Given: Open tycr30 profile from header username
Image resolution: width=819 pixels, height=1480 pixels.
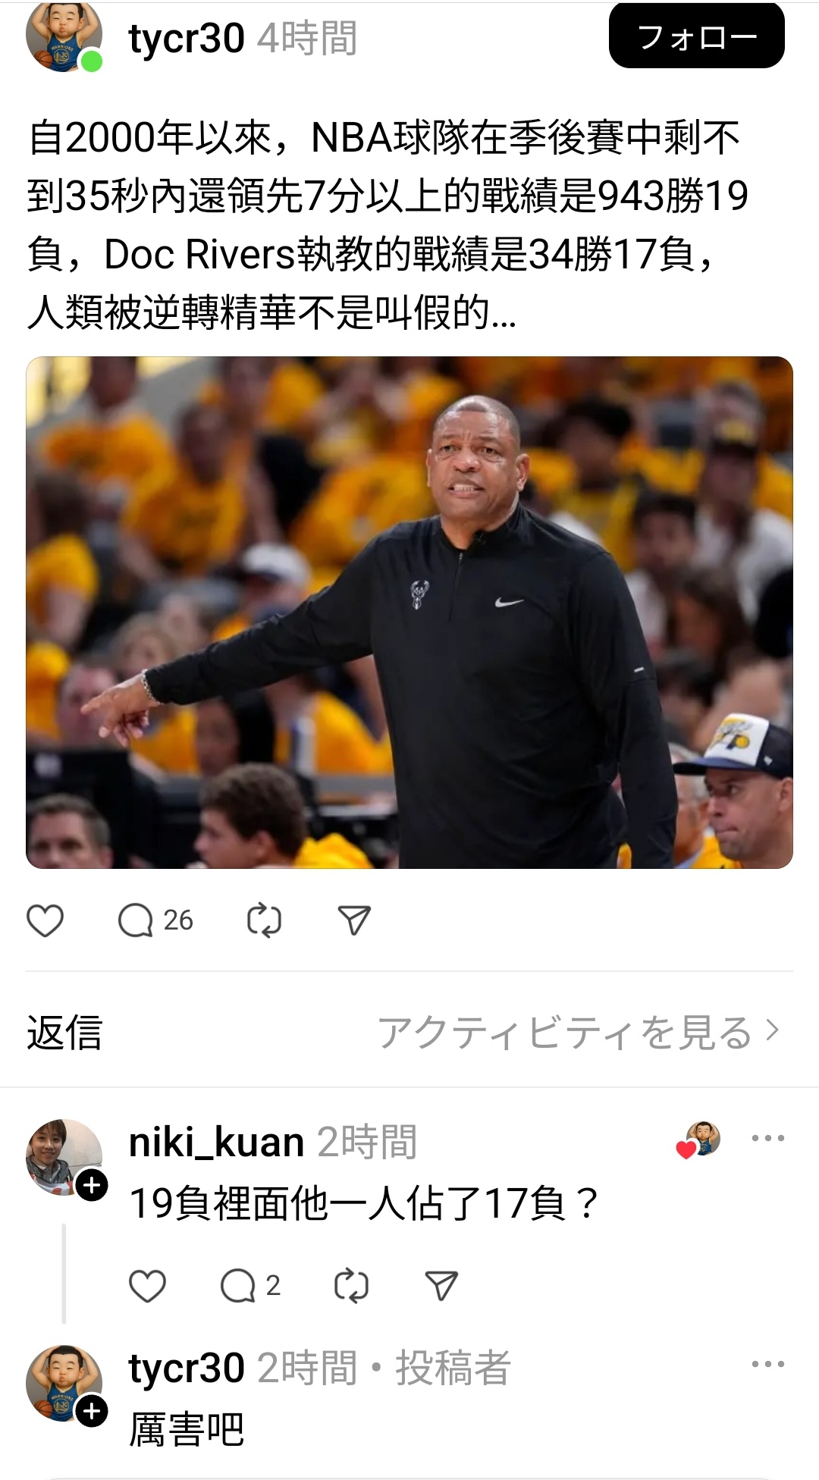Looking at the screenshot, I should pos(187,39).
